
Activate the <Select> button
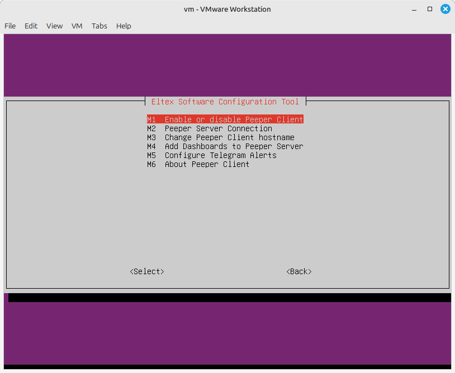(x=147, y=271)
